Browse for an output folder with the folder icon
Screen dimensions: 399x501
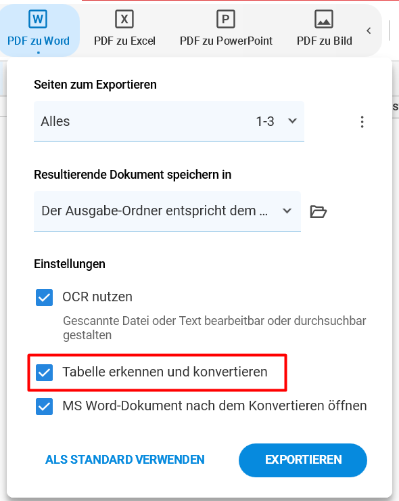point(319,211)
